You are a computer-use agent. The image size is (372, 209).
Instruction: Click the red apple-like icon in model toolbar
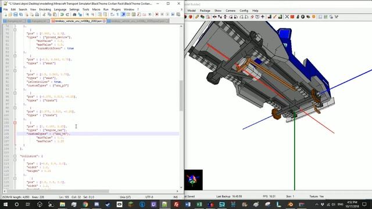(x=191, y=17)
